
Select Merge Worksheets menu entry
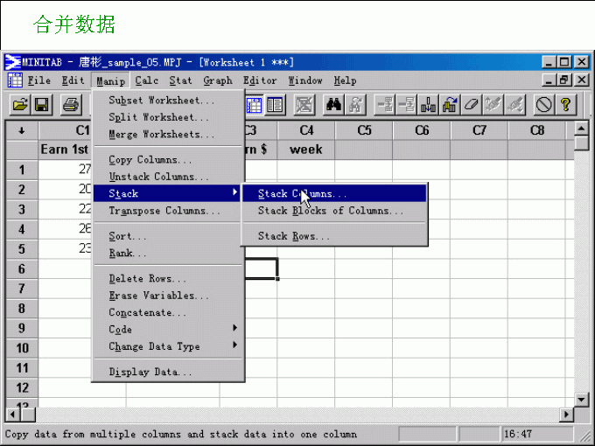pyautogui.click(x=161, y=135)
